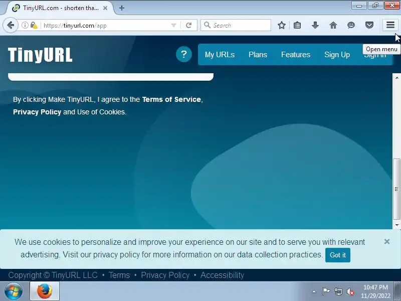Open the Terms of Service link
This screenshot has width=401, height=301.
[171, 99]
